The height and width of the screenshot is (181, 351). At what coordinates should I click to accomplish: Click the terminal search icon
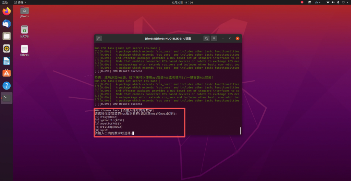(206, 39)
